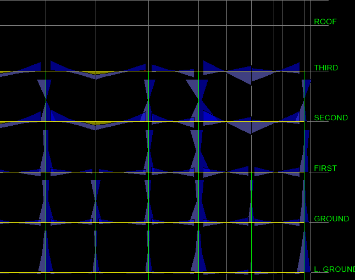Select the THIRD story label

click(x=326, y=68)
